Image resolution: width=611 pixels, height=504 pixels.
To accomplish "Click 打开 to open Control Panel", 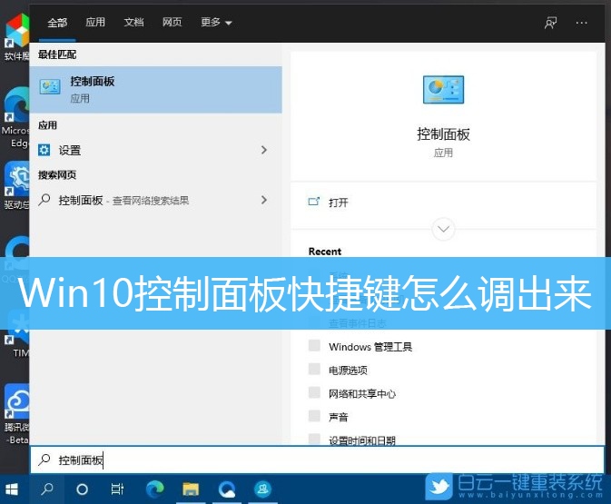I will point(338,203).
